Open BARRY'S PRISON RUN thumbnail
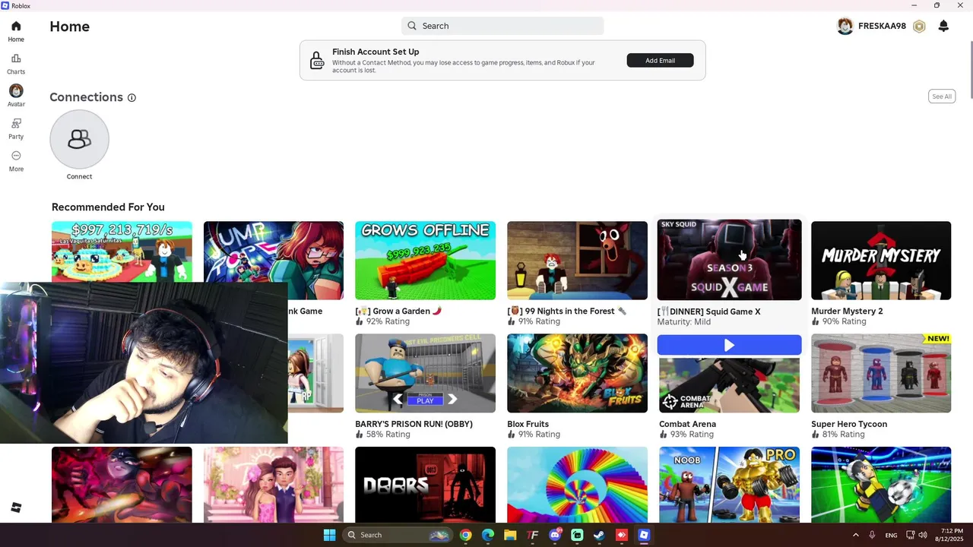Screen dimensions: 973x547 (425, 373)
